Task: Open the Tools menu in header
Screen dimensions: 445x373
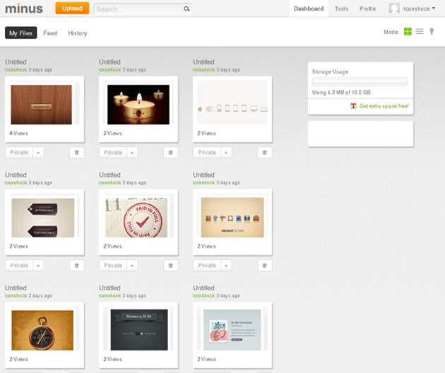Action: coord(341,9)
